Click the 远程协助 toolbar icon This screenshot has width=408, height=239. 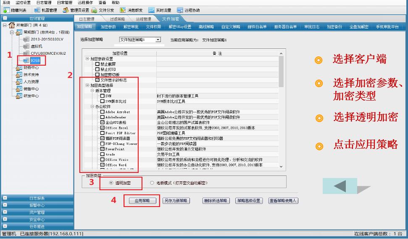(x=180, y=10)
